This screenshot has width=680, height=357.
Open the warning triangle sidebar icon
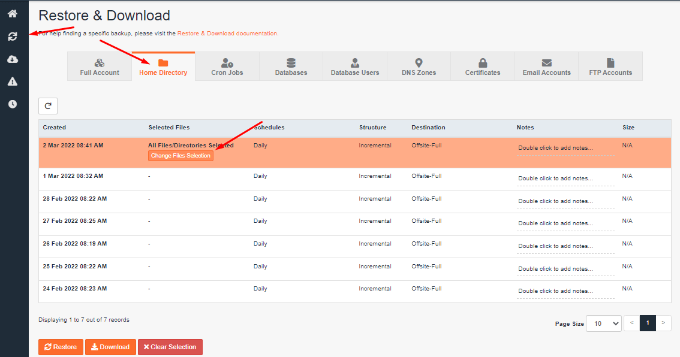click(13, 81)
